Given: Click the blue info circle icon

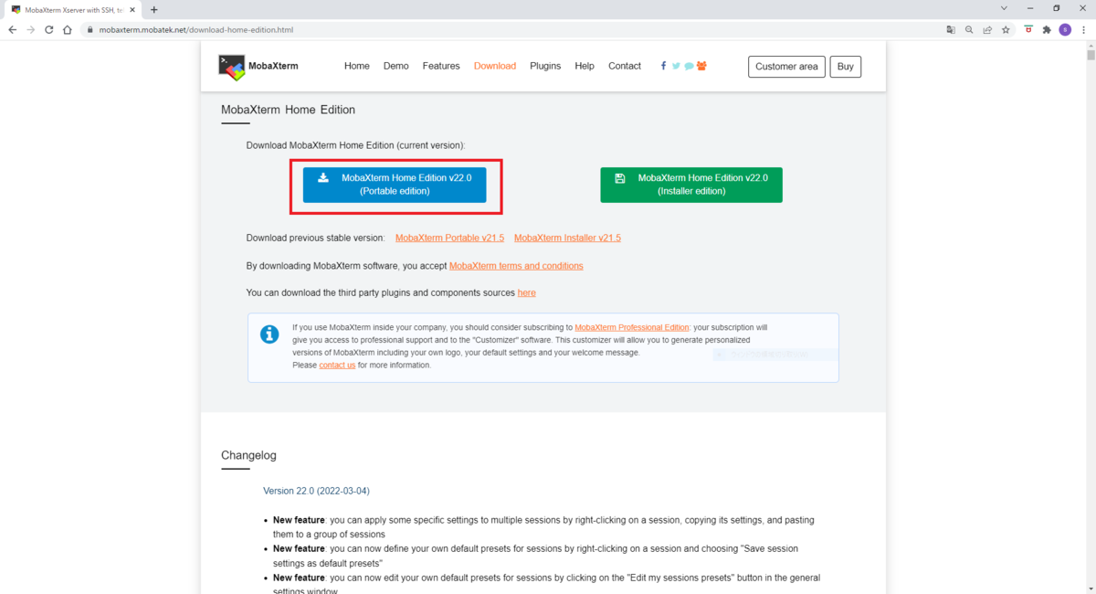Looking at the screenshot, I should [x=269, y=334].
